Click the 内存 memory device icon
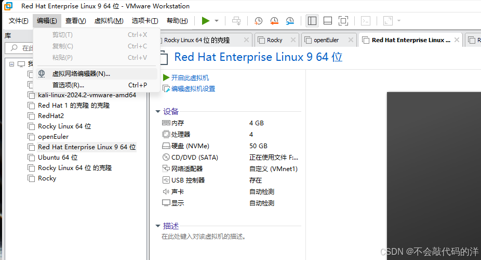Viewport: 481px width, 260px height. pos(166,123)
